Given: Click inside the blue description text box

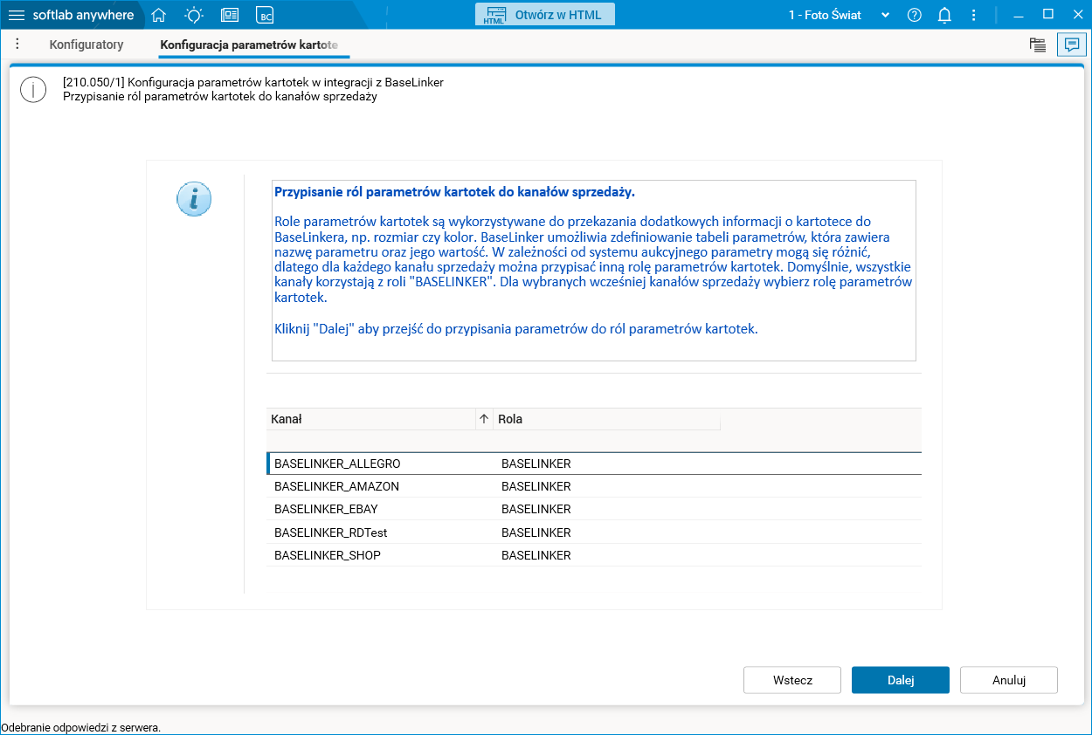Looking at the screenshot, I should (594, 271).
